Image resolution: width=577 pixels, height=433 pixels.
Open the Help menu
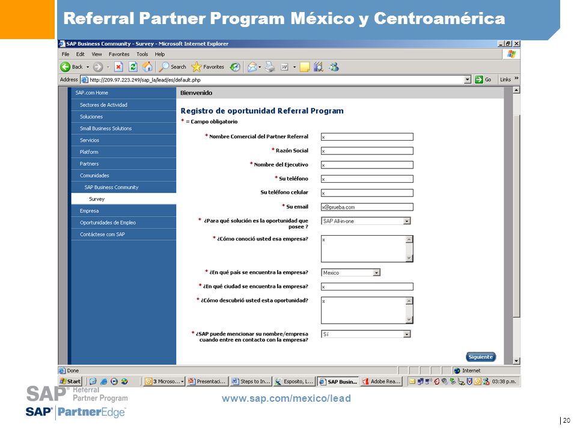coord(160,54)
